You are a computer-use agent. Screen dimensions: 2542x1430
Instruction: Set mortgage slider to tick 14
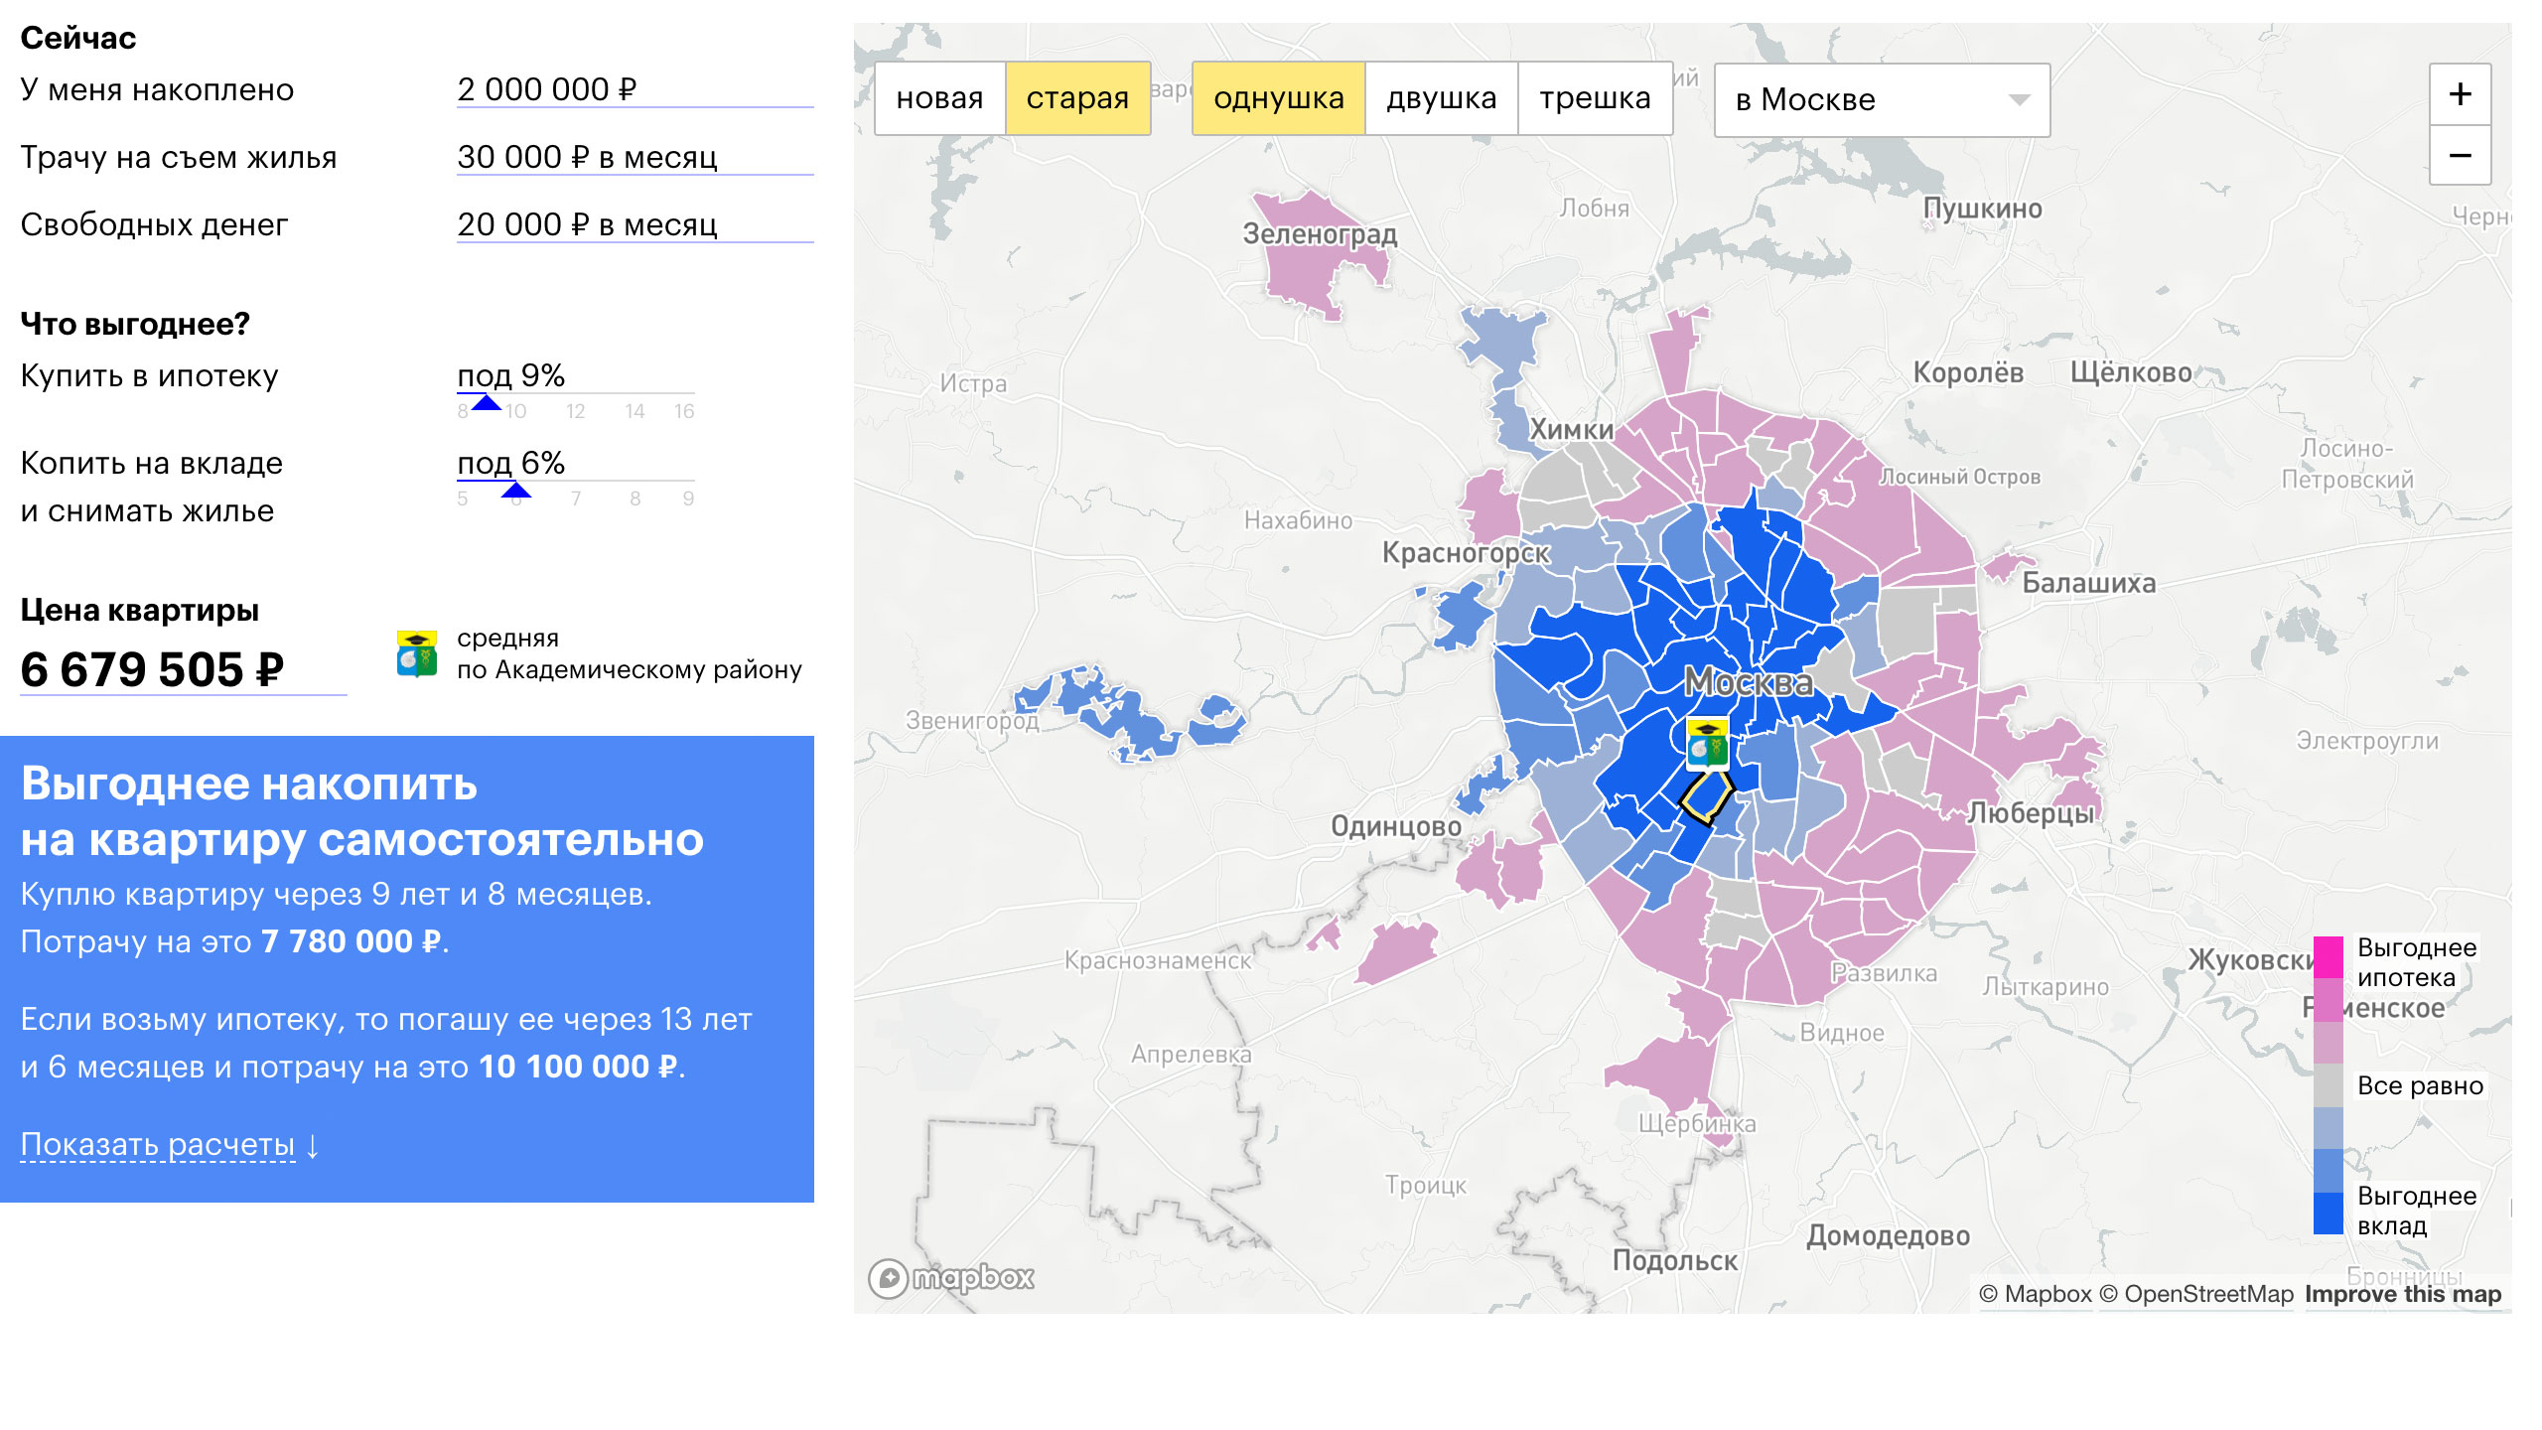click(635, 411)
